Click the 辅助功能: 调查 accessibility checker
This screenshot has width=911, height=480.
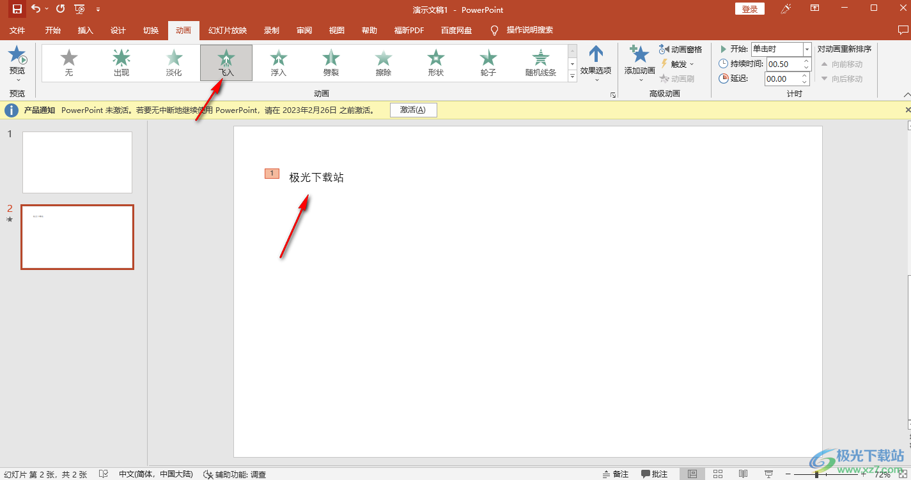[x=235, y=474]
